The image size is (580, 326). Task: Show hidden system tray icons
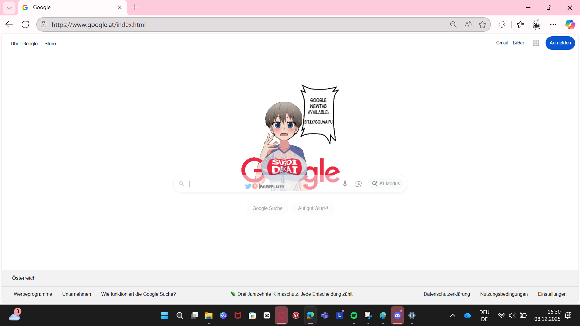452,315
